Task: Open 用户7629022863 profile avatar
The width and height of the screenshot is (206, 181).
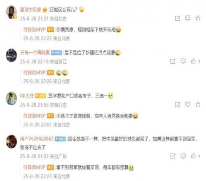Action: click(12, 142)
